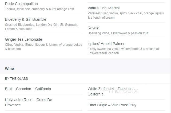171x113 pixels.
Task: Open the menupix watermark logo
Action: 123,91
